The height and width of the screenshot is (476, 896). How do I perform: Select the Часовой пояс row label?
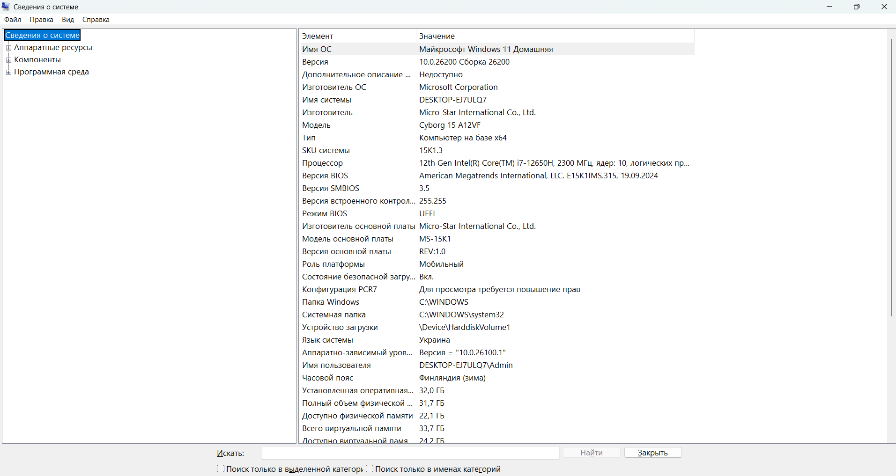327,378
